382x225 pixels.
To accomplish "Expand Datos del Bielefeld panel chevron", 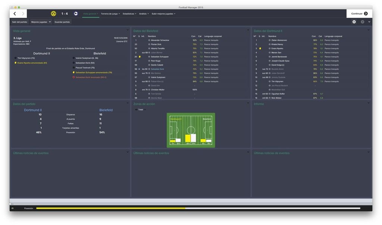I will pyautogui.click(x=248, y=30).
